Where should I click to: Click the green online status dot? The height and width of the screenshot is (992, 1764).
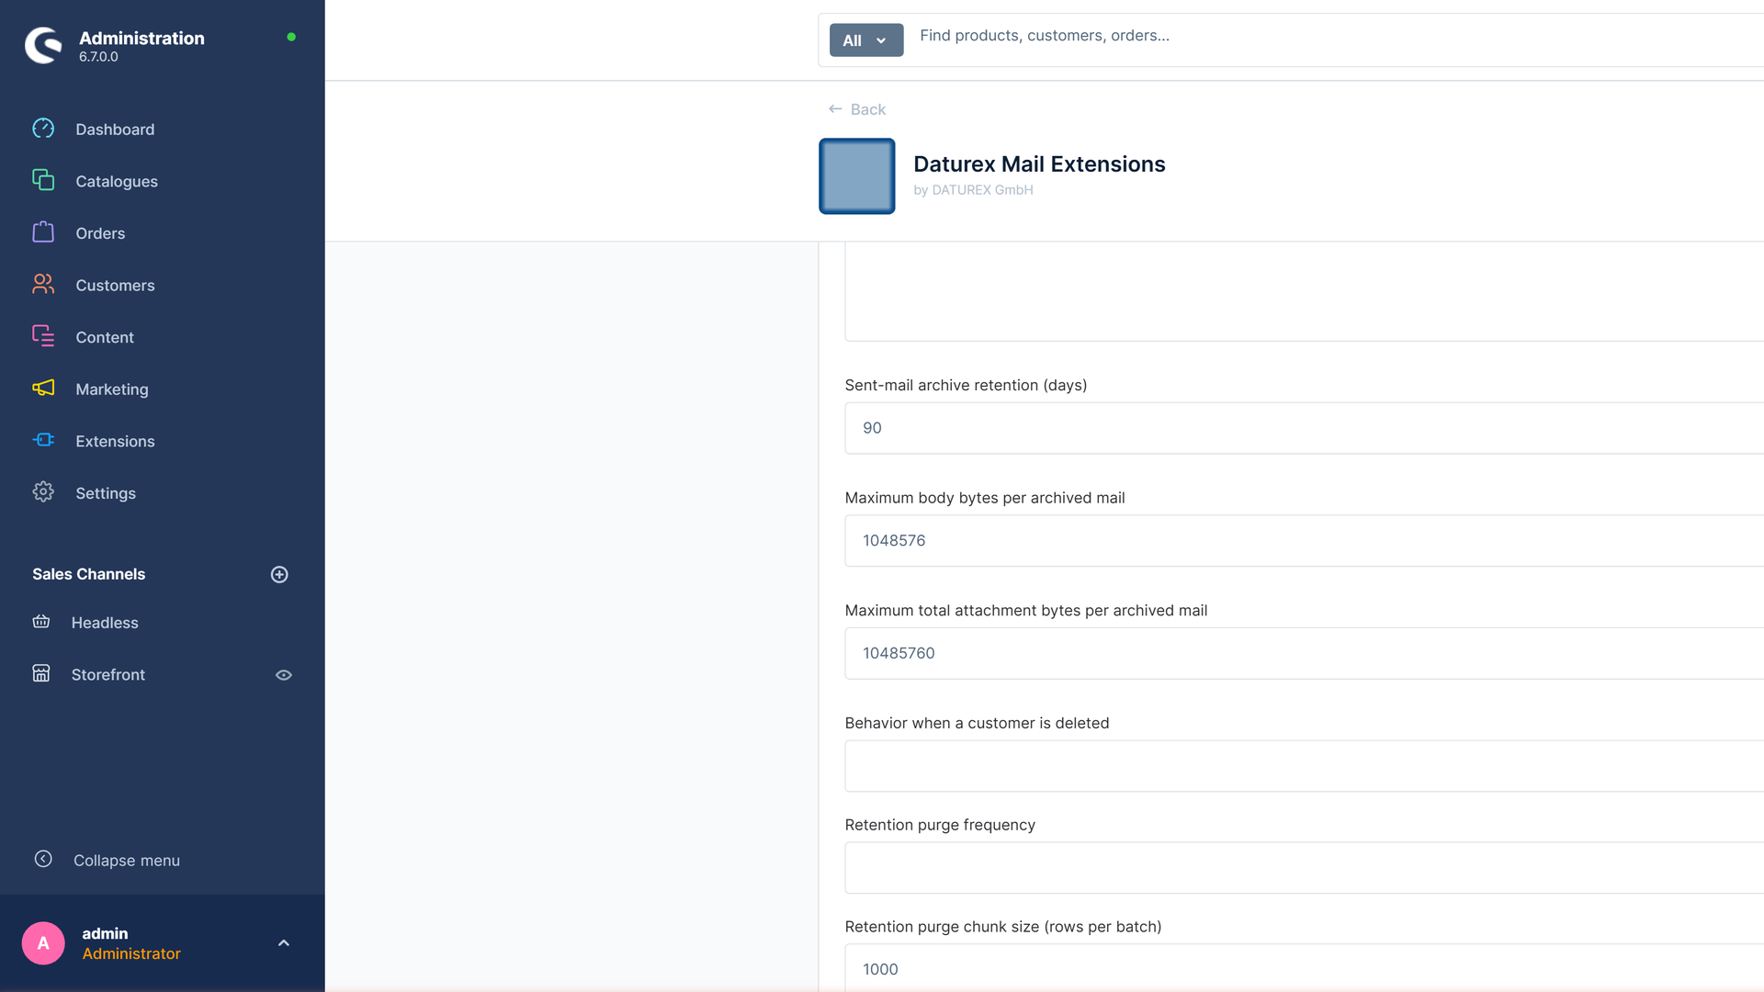(291, 37)
